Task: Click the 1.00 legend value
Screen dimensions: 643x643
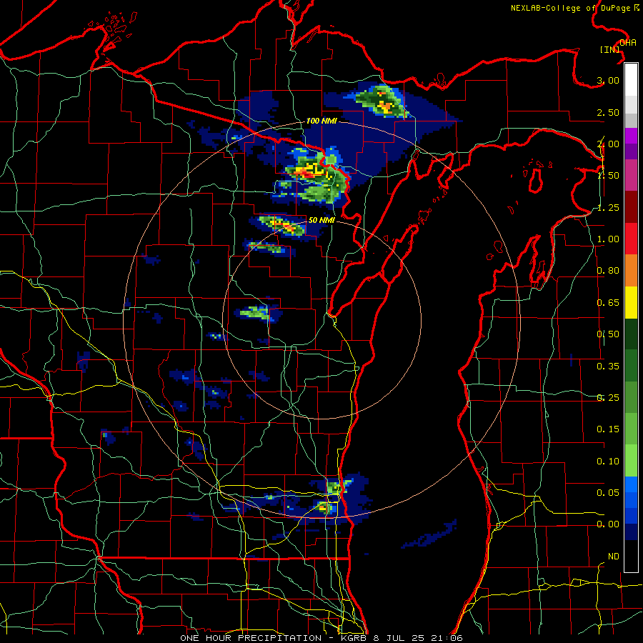Action: pyautogui.click(x=608, y=239)
